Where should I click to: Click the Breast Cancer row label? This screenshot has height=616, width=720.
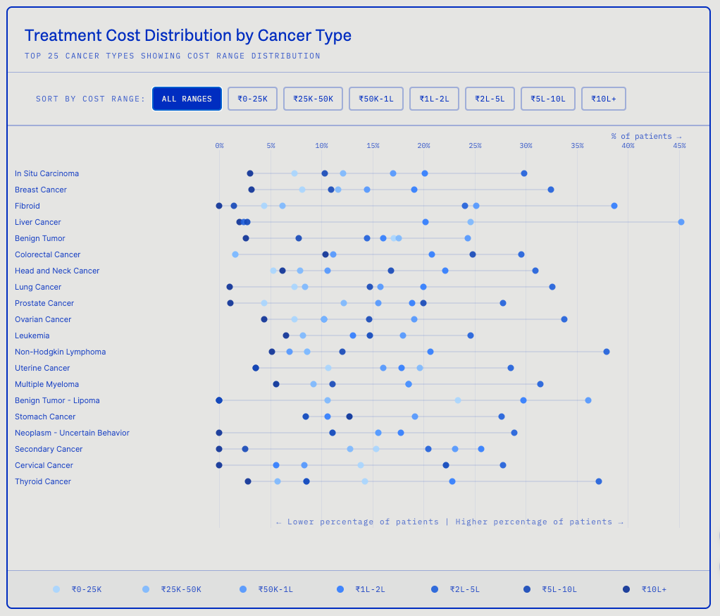pos(41,190)
